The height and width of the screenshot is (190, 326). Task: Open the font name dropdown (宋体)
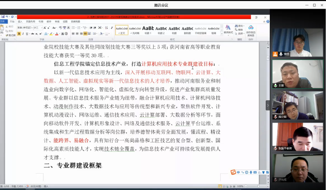point(25,28)
